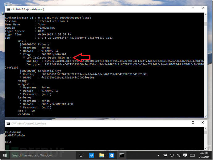Click the SID value starting S-1-5-21
Screen dimensions: 213x160
pyautogui.click(x=75, y=38)
